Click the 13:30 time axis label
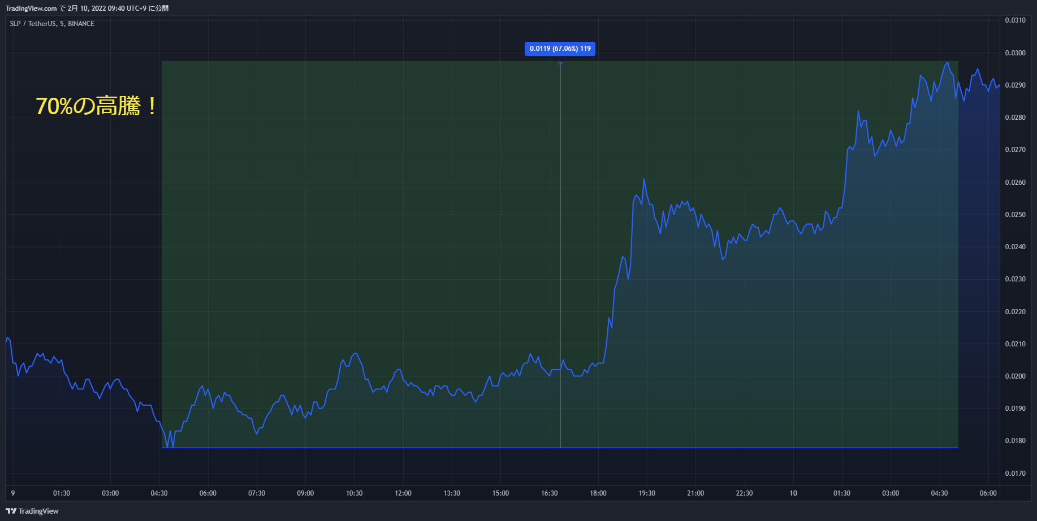This screenshot has height=521, width=1037. (452, 493)
